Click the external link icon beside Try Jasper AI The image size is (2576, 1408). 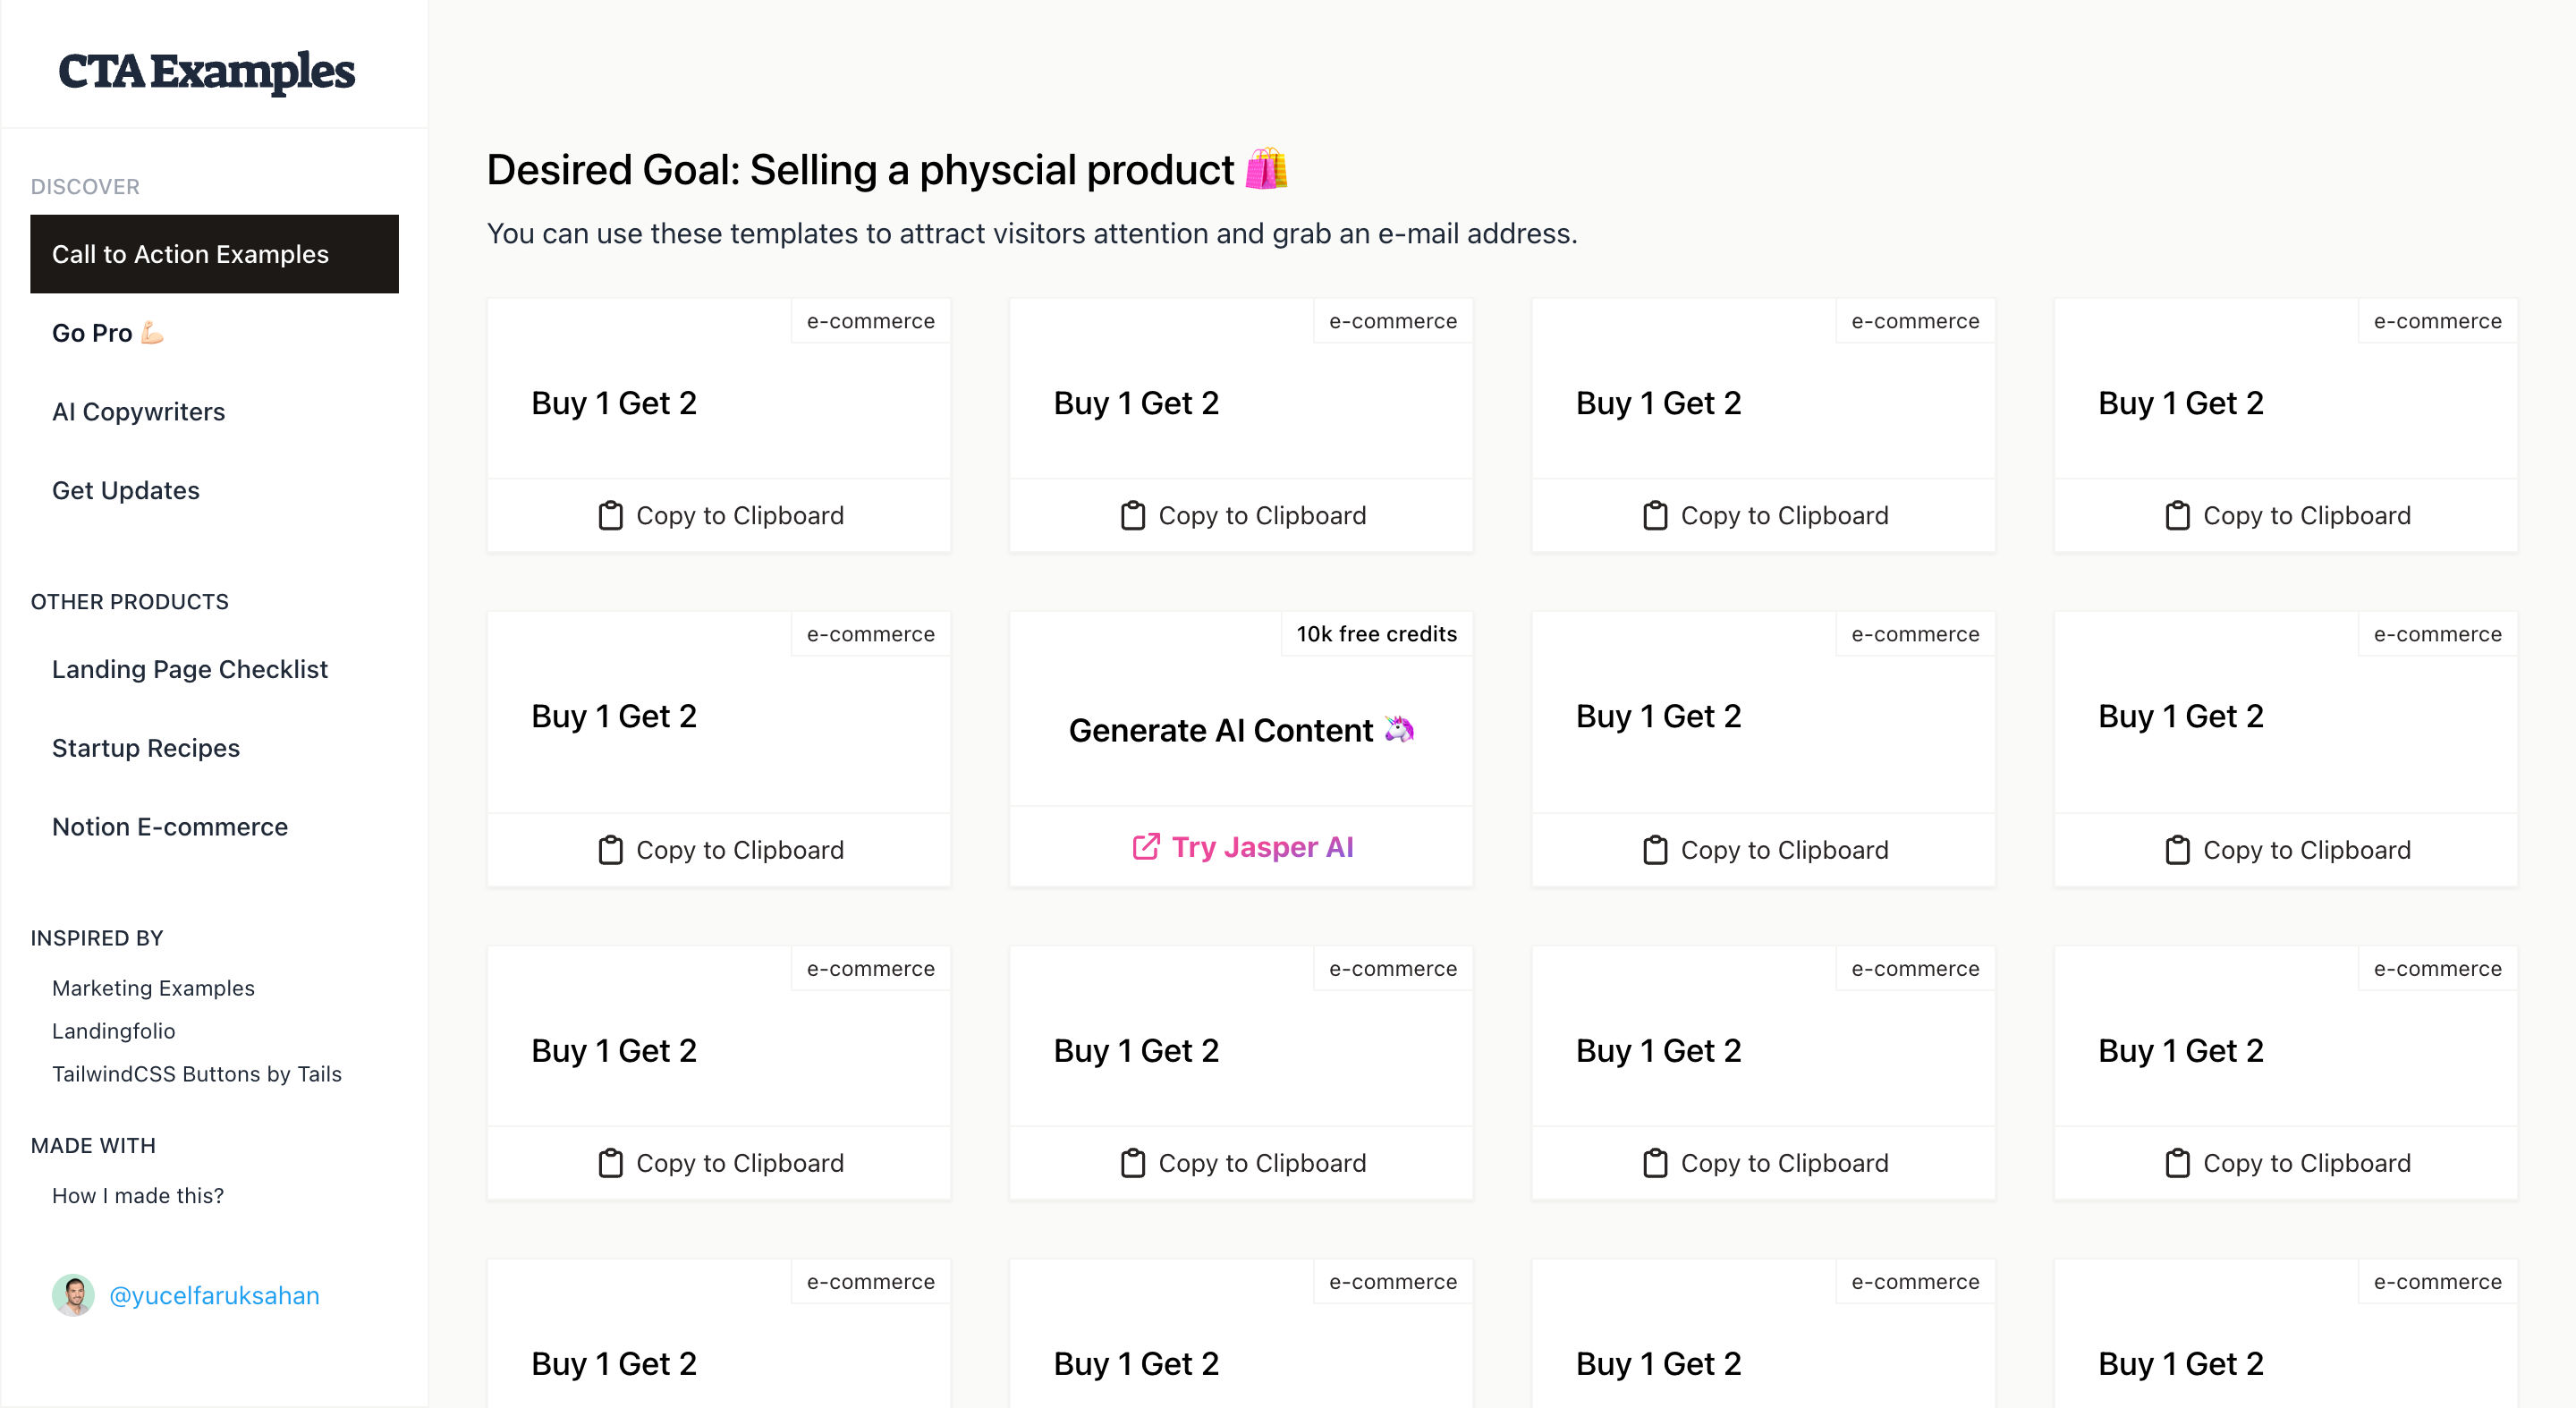pos(1146,846)
